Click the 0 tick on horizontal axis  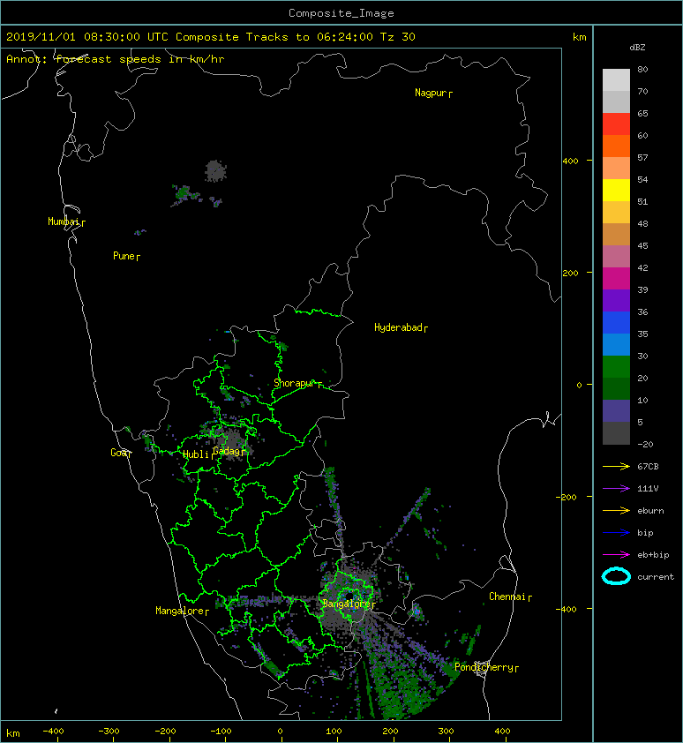pos(280,732)
